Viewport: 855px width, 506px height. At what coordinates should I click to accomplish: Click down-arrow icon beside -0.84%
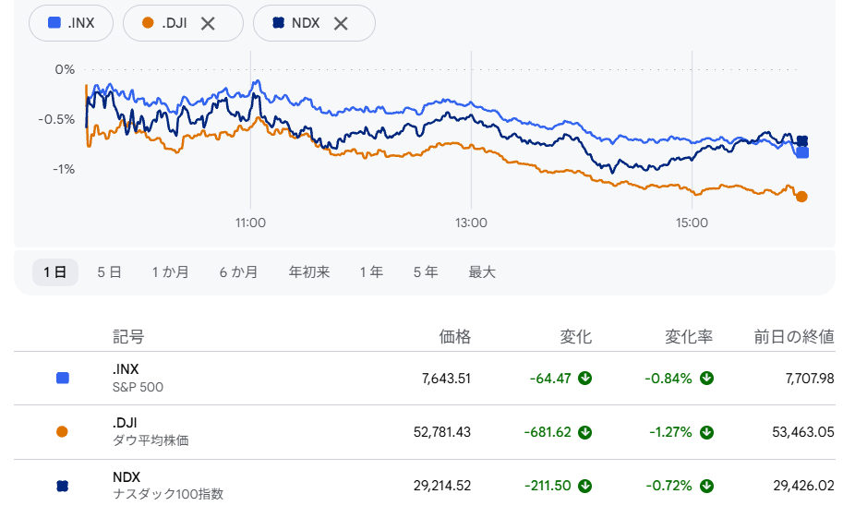pos(706,378)
